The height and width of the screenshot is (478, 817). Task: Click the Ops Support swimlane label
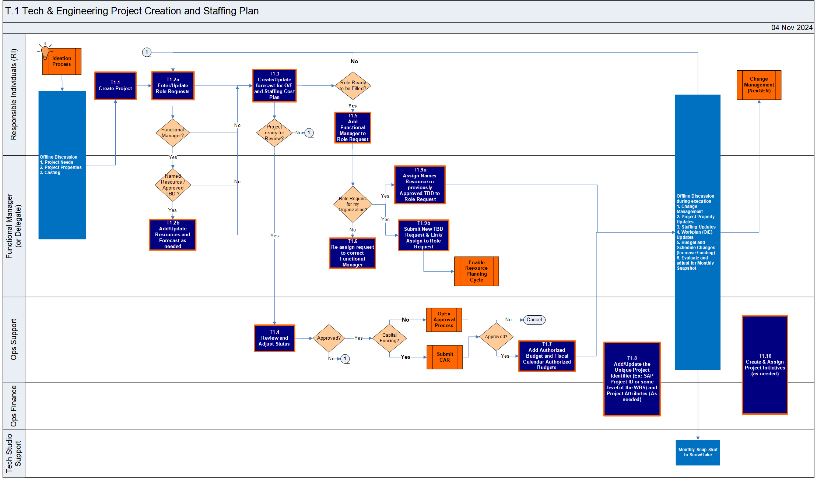pyautogui.click(x=14, y=339)
